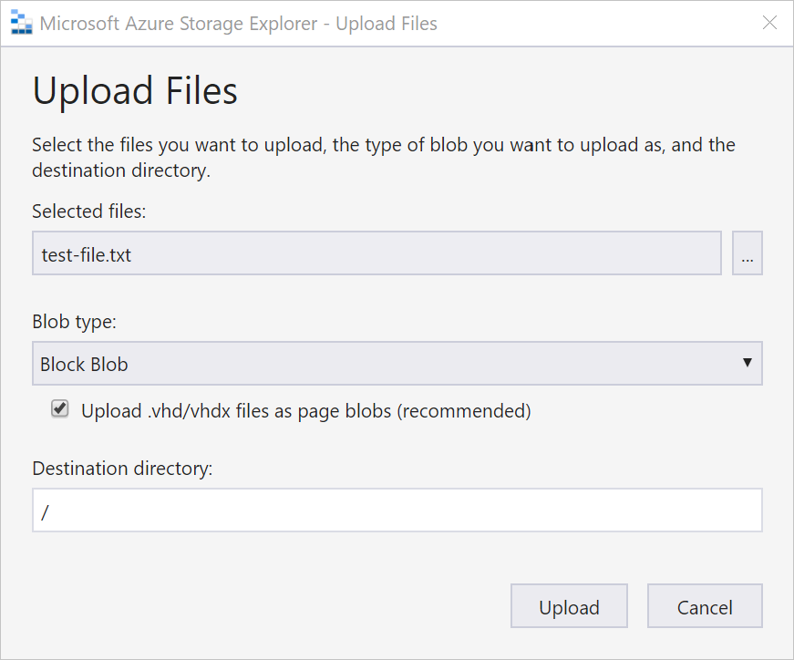Screen dimensions: 794x660
Task: Focus the Destination directory input field
Action: (x=397, y=510)
